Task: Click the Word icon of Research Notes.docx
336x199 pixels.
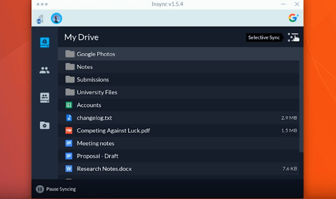Action: pyautogui.click(x=69, y=169)
